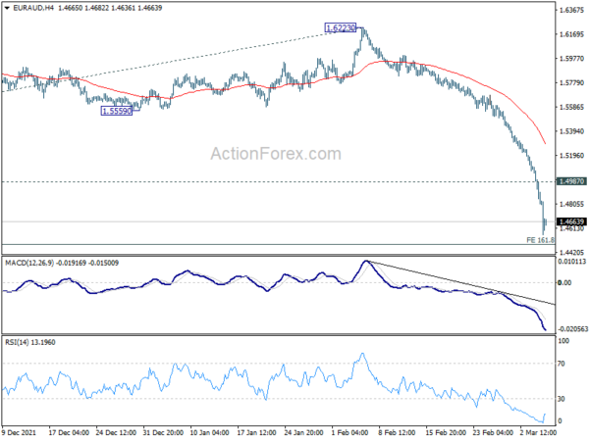Click the 9 Dec 2021 date label
Screen dimensions: 589x441
20,432
